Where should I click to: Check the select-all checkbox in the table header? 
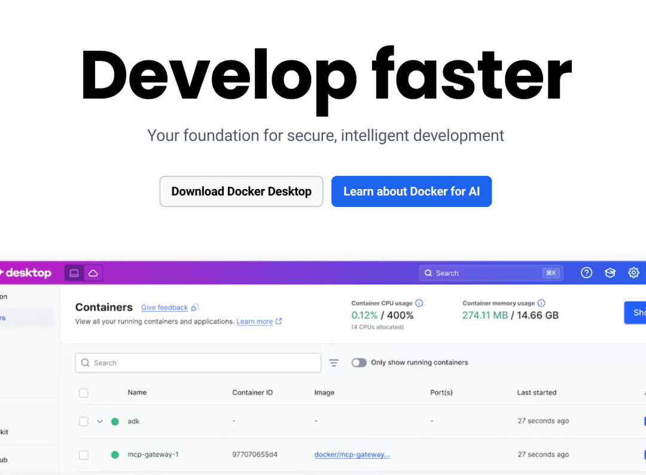(x=83, y=392)
